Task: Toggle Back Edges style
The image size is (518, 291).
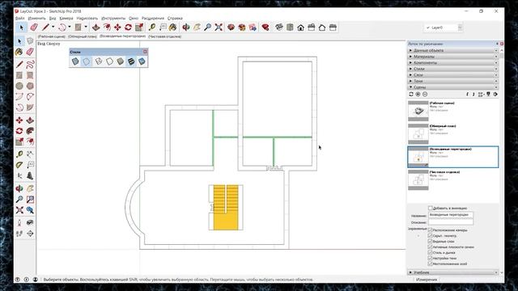Action: click(87, 61)
